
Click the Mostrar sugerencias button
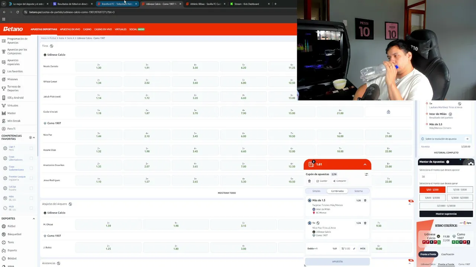click(446, 214)
